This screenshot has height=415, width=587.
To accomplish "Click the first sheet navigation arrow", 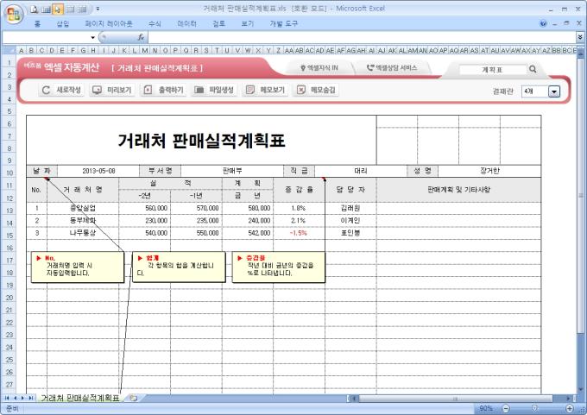I will (7, 398).
